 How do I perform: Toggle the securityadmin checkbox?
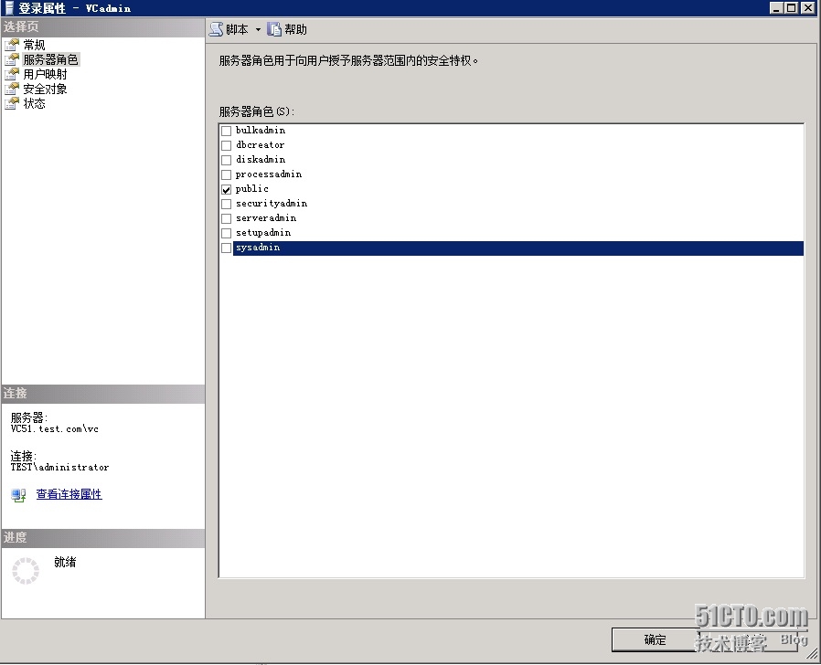(226, 204)
